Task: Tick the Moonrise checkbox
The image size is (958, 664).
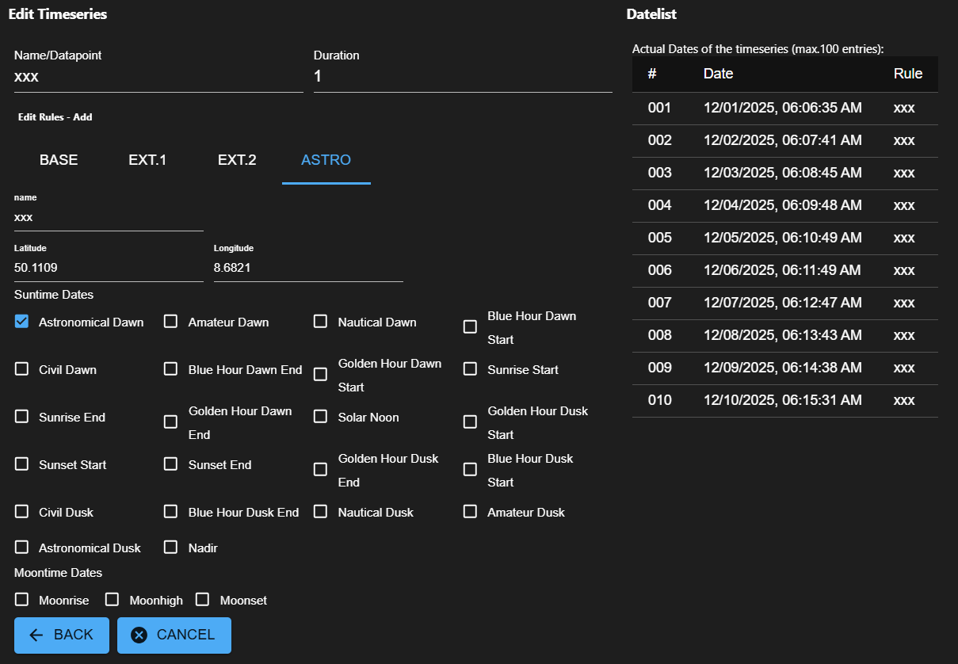Action: tap(22, 599)
